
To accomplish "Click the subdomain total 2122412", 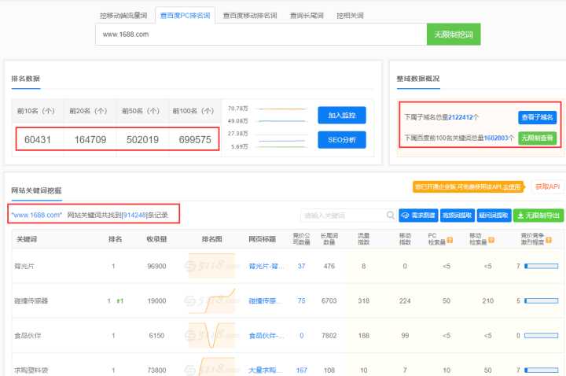I will [x=460, y=117].
